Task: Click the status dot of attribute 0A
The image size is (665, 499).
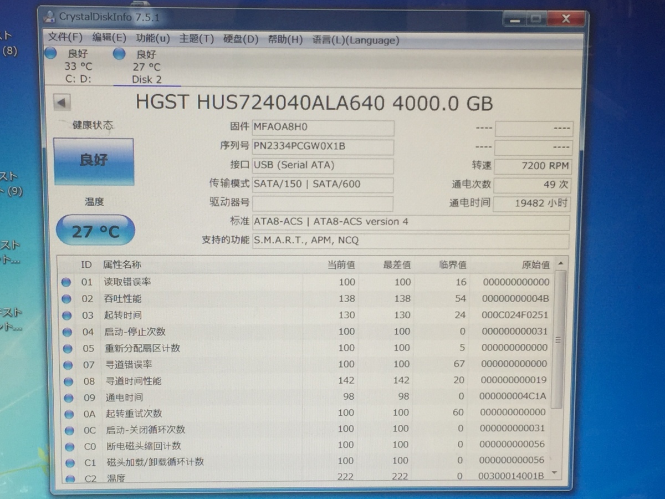Action: pyautogui.click(x=69, y=414)
